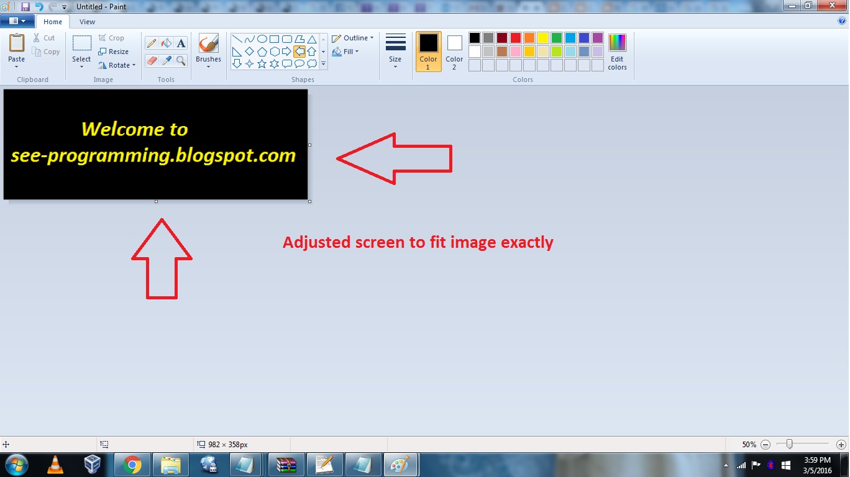The width and height of the screenshot is (850, 477).
Task: Click the Resize button
Action: [x=114, y=52]
